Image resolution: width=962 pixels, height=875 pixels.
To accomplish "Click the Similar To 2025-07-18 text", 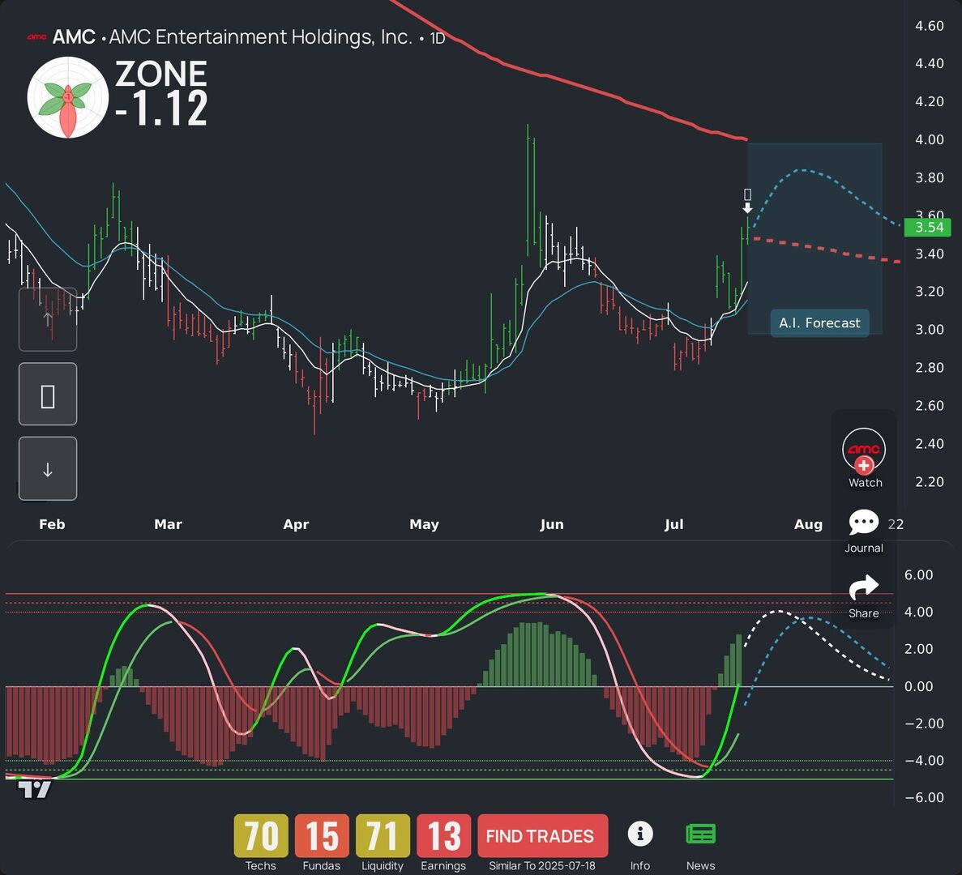I will coord(542,866).
